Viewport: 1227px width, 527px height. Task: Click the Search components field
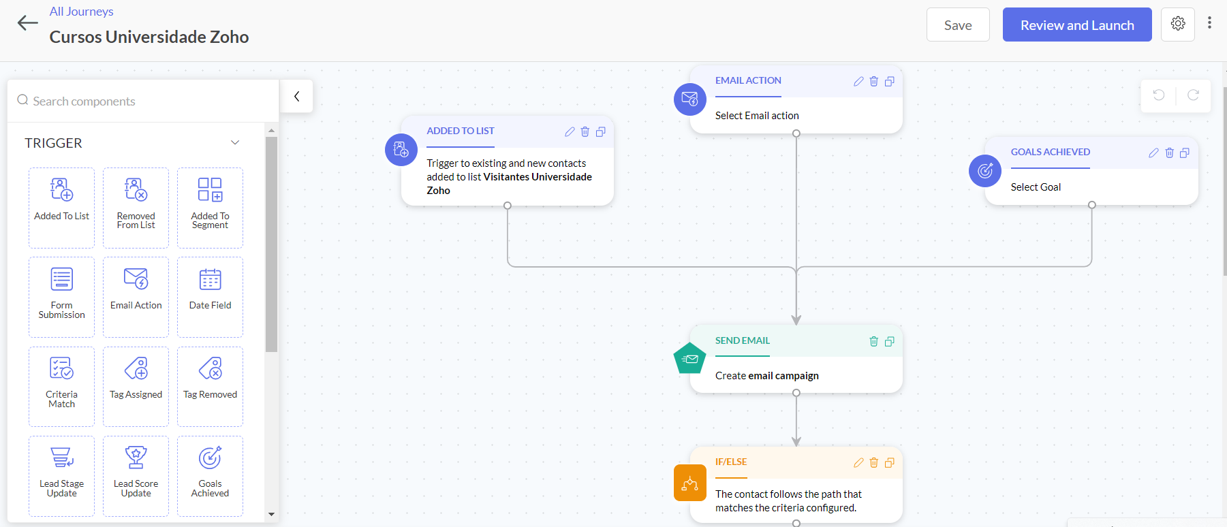(x=143, y=101)
